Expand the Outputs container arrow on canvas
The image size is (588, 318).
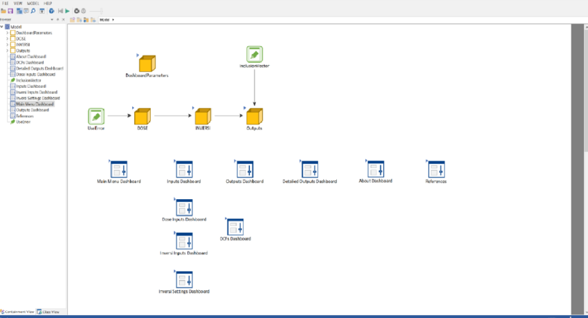pos(245,108)
